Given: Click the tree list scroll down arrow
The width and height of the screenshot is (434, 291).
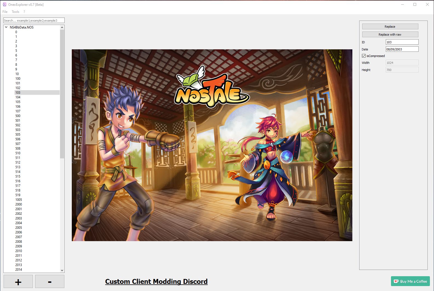Looking at the screenshot, I should coord(62,270).
